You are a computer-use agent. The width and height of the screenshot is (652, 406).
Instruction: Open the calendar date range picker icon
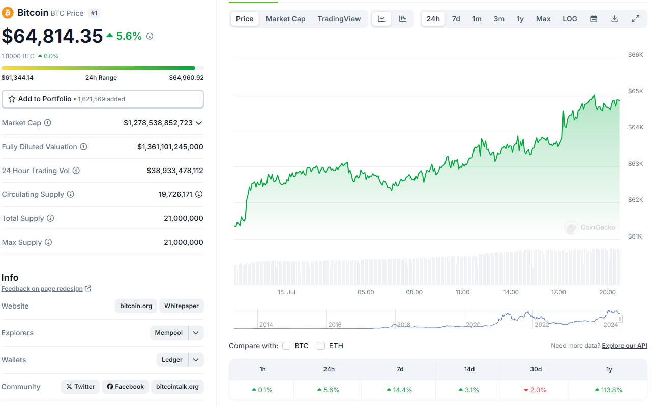click(x=594, y=19)
